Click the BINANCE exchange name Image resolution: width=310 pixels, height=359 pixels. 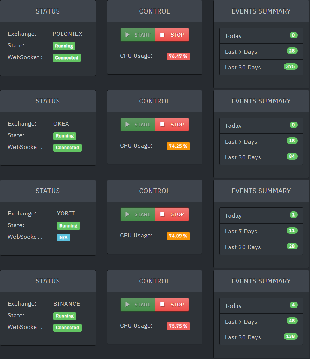pos(66,303)
